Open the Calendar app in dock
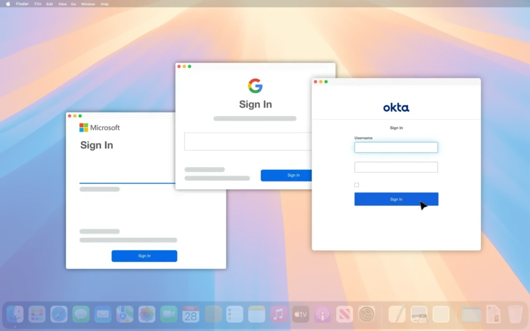 click(x=190, y=314)
